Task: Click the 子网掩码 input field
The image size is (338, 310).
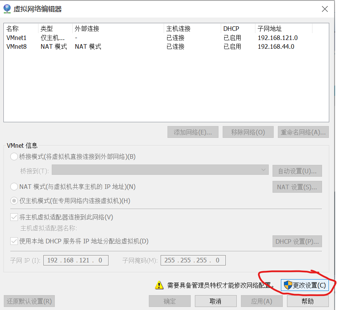Action: (193, 260)
